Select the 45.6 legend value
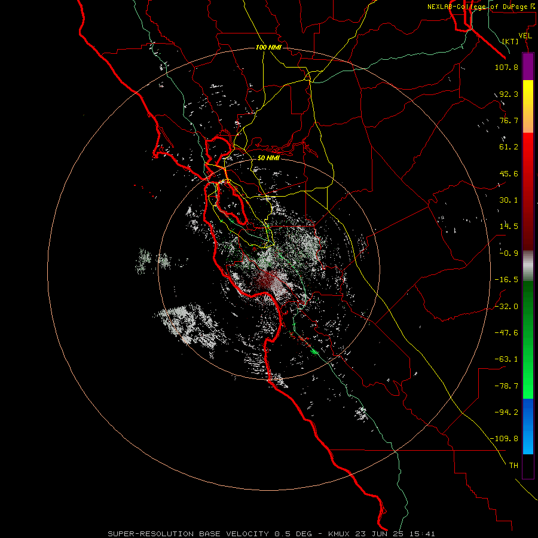The image size is (538, 538). (x=509, y=173)
